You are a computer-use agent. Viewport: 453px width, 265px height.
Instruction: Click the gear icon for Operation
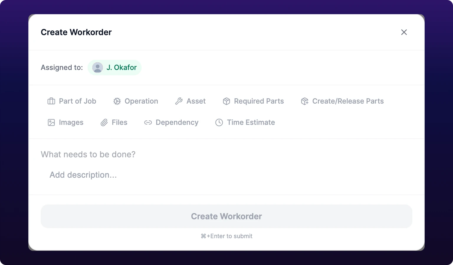pos(117,101)
